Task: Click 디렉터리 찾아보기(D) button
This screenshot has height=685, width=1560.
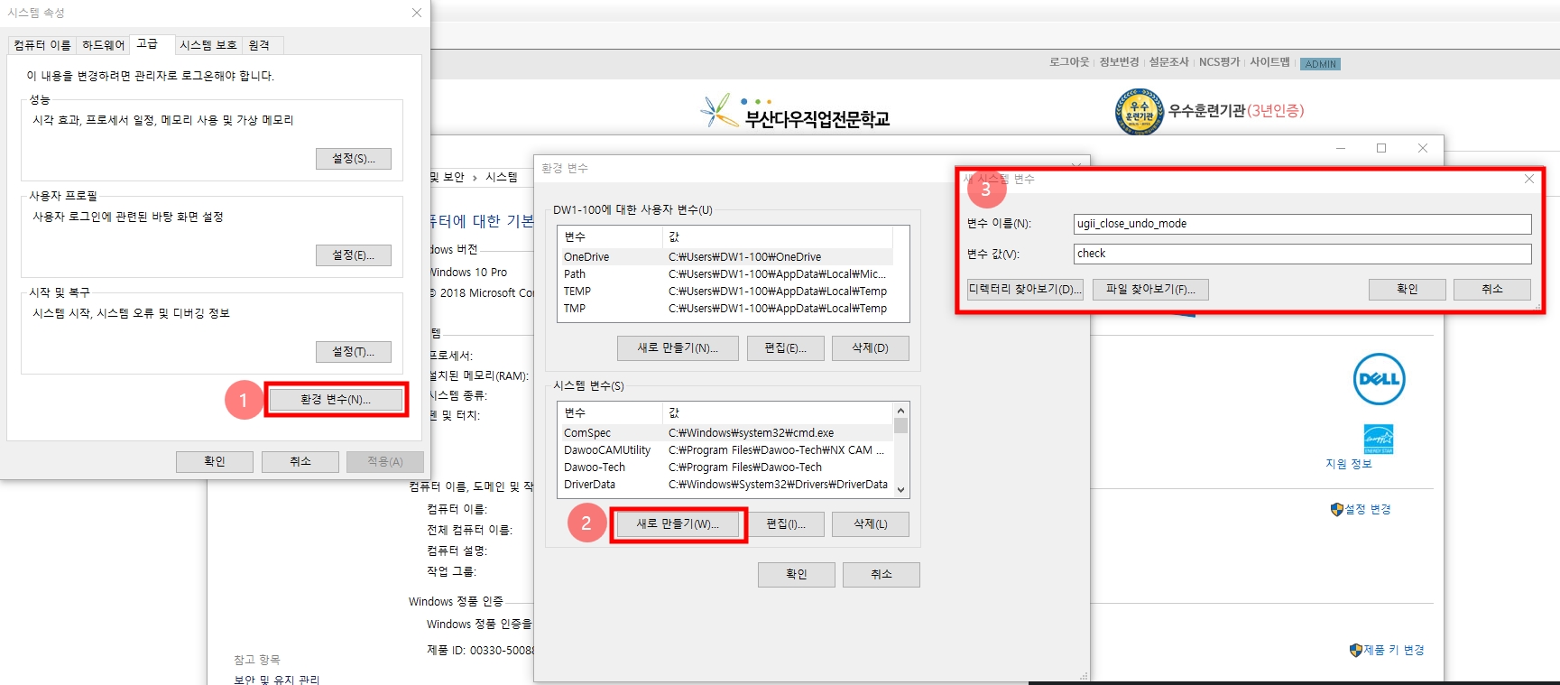Action: click(1024, 290)
